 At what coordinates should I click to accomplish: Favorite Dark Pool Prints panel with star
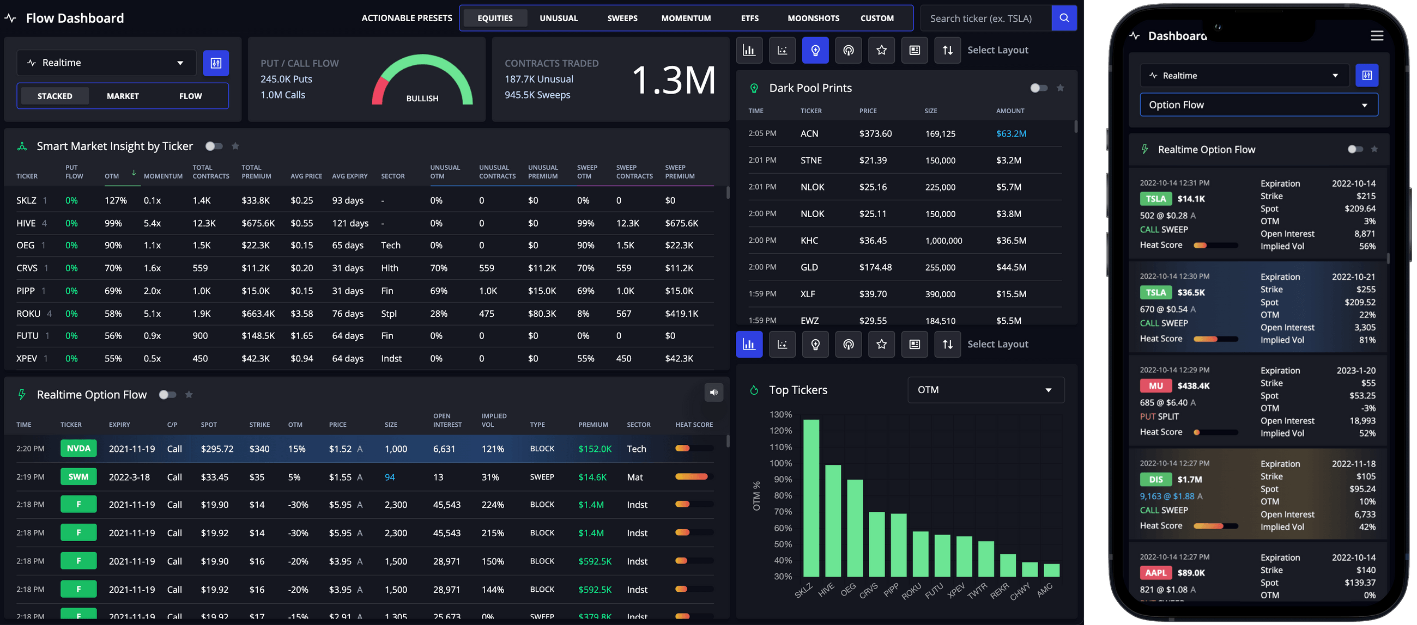click(1060, 88)
